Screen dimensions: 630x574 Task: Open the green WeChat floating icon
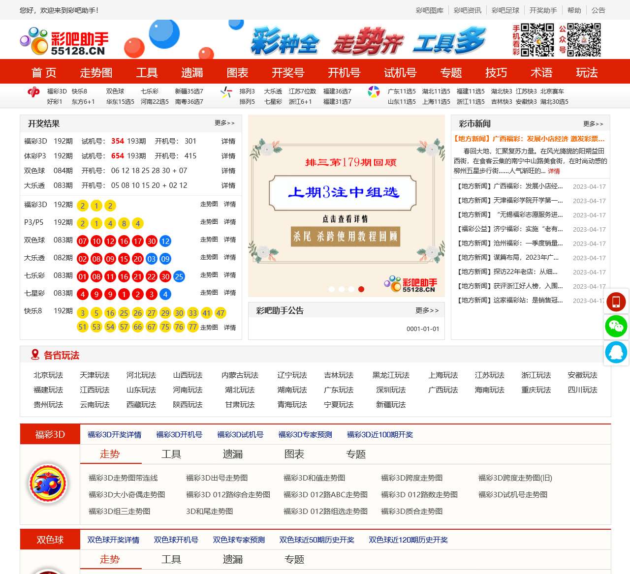pos(616,327)
